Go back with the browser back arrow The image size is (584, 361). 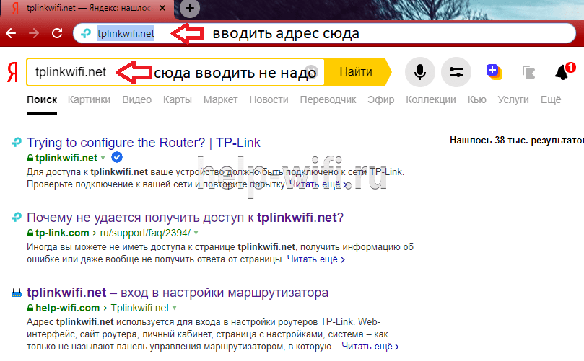11,33
